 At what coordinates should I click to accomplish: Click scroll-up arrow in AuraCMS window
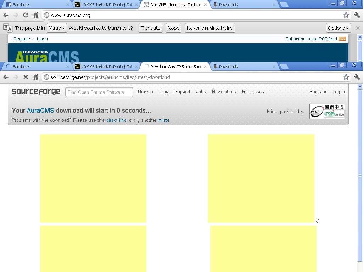pos(360,37)
